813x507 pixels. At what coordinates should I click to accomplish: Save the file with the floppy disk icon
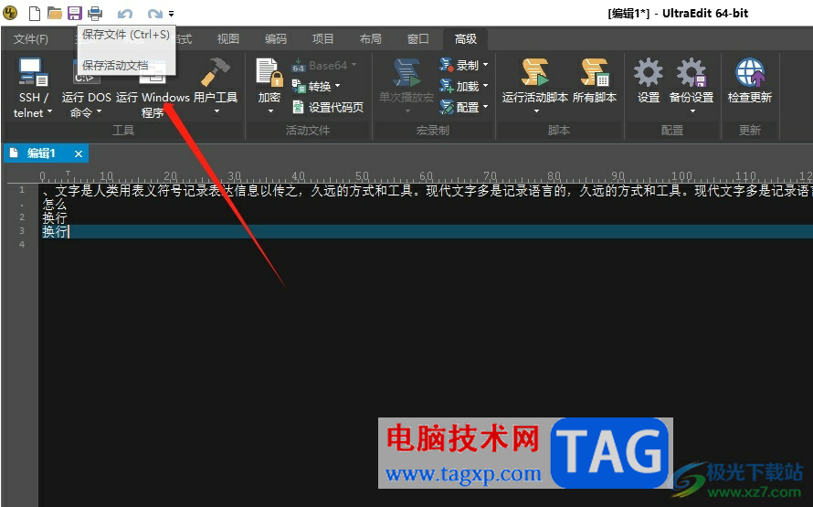[x=75, y=13]
